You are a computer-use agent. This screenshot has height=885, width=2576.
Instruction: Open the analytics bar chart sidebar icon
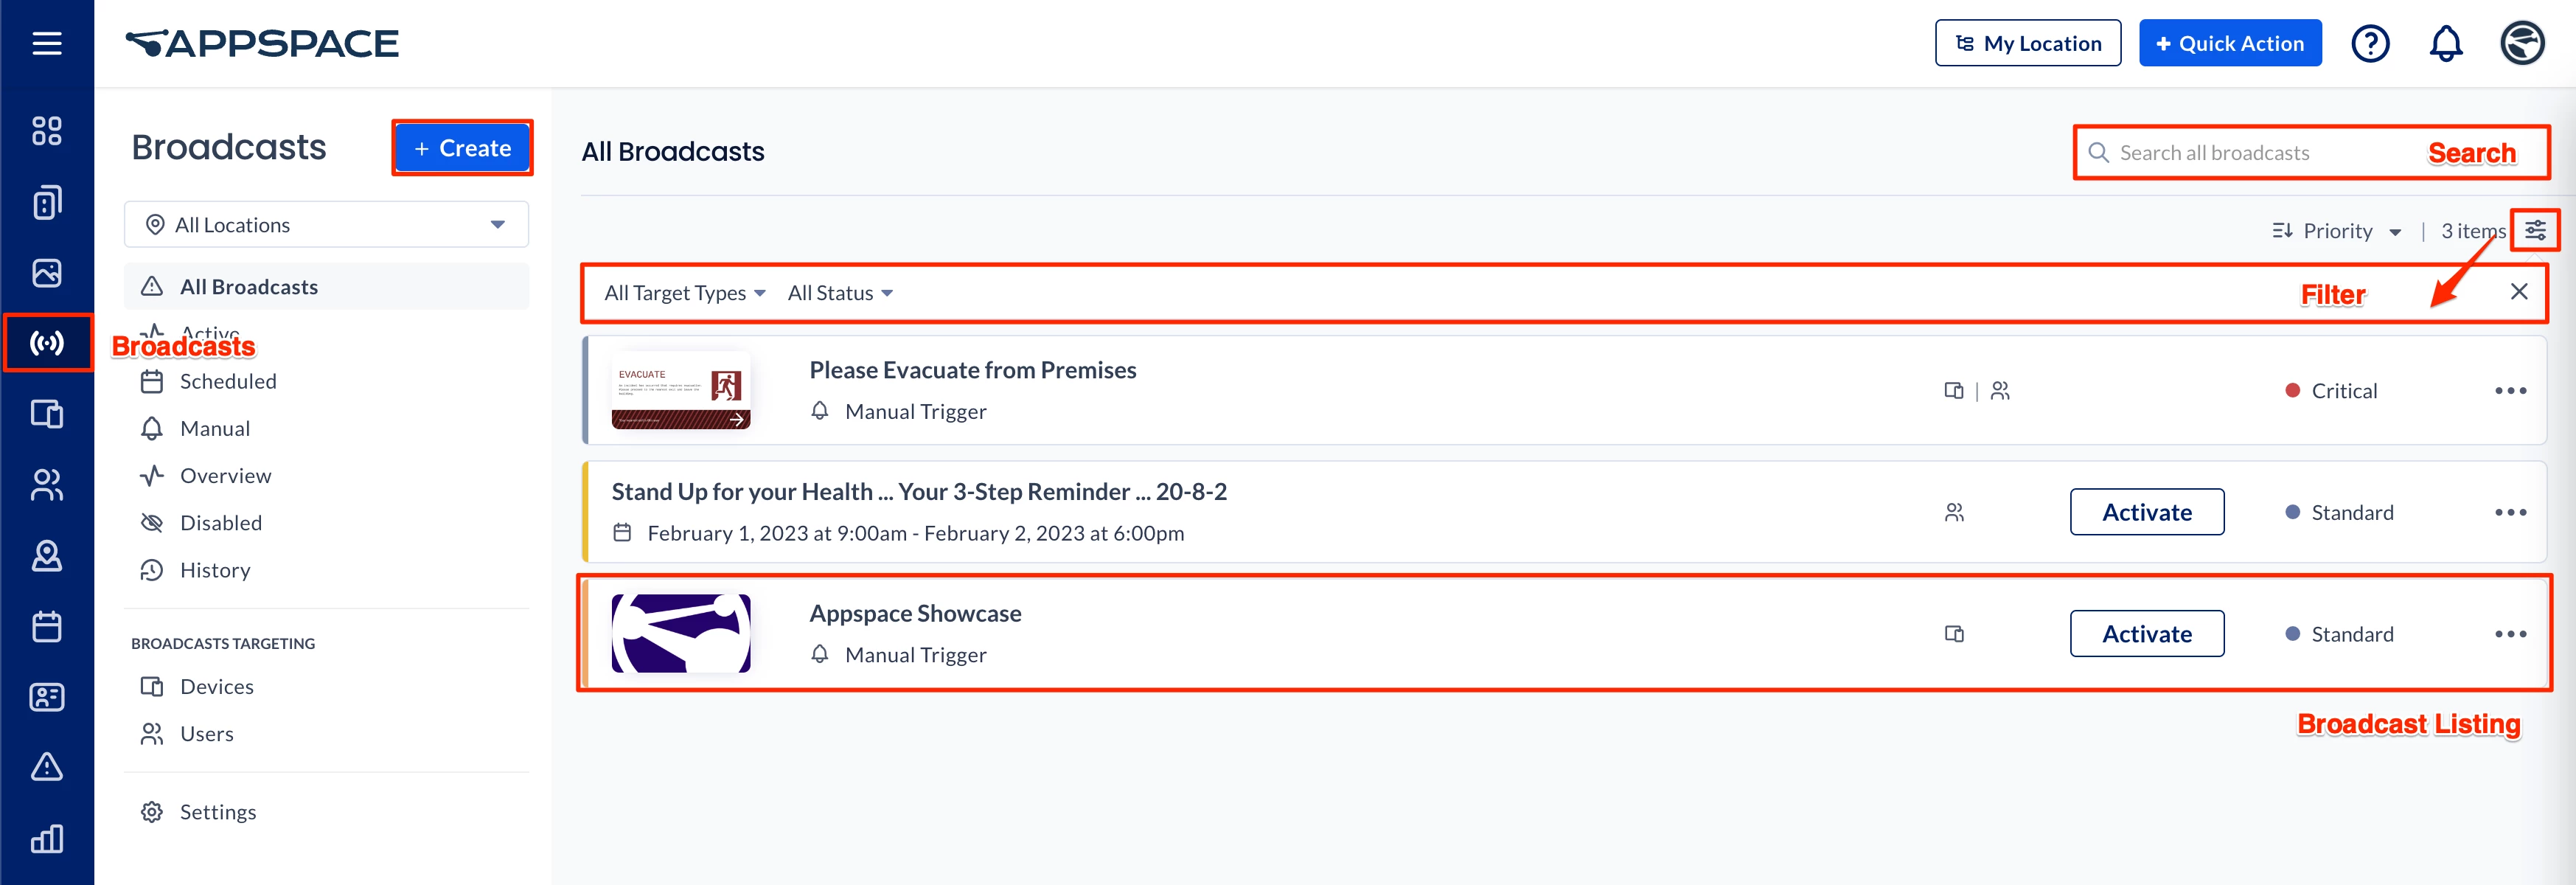point(47,838)
